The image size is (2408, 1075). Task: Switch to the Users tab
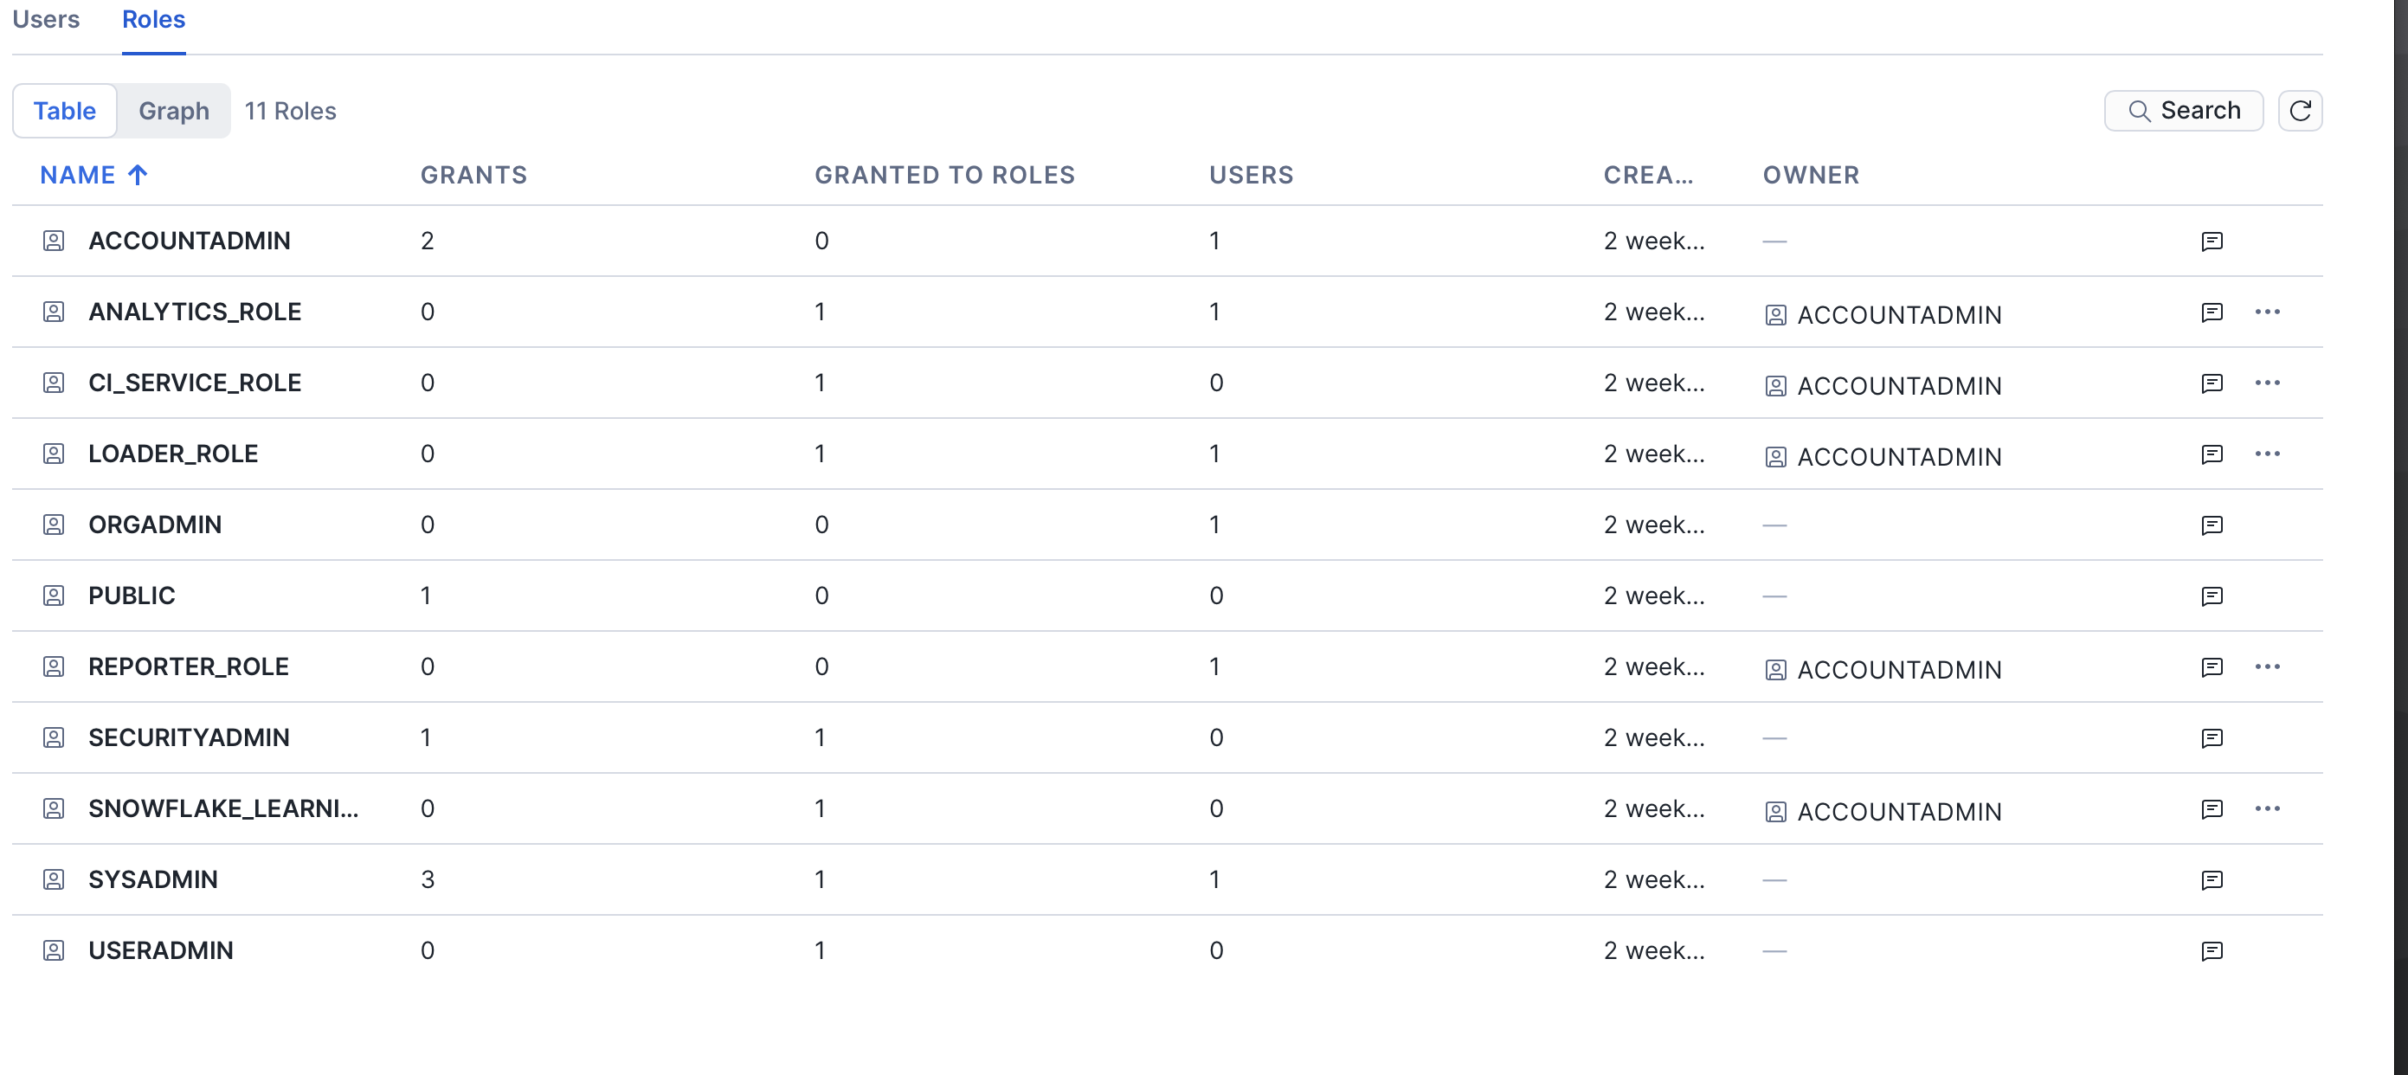click(46, 20)
